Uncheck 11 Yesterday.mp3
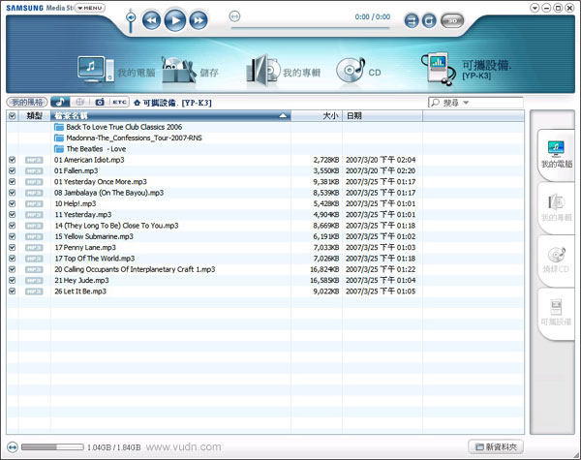 (13, 215)
